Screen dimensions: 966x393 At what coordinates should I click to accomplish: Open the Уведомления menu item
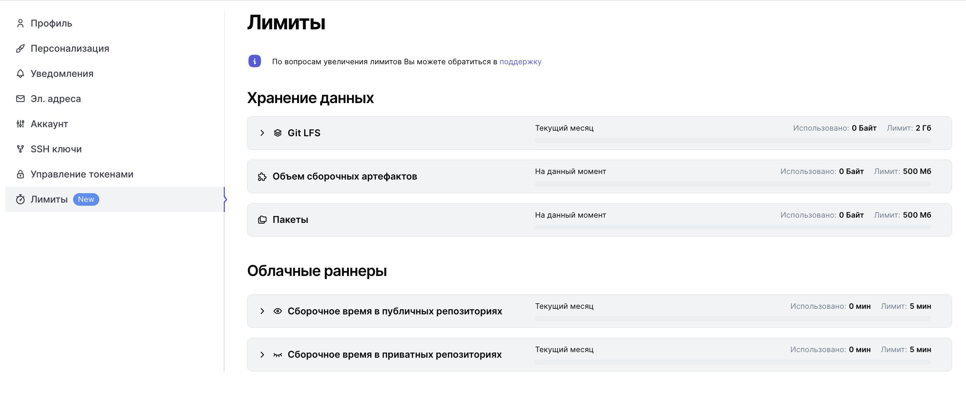(62, 73)
